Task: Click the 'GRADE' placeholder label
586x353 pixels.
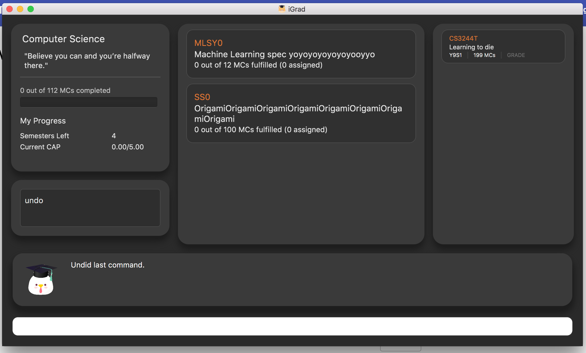Action: (x=516, y=55)
